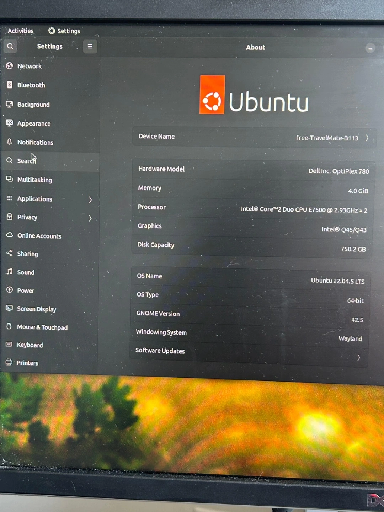This screenshot has height=512, width=384.
Task: Open the hamburger menu in Settings header
Action: click(x=90, y=47)
